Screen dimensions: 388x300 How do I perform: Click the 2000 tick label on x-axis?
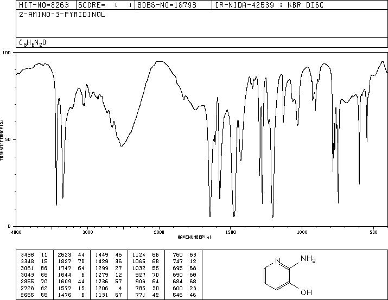click(159, 232)
